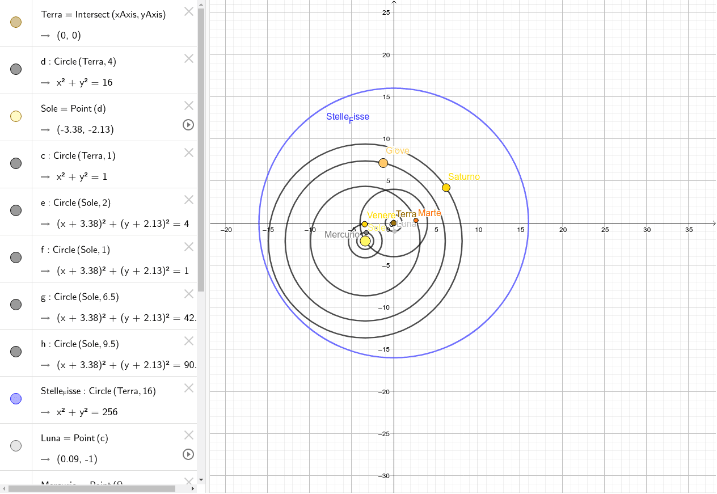Viewport: 717px width, 494px height.
Task: Click definition 'Sole = Point (d)'
Action: coord(73,109)
